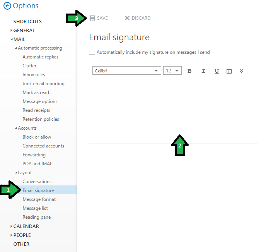261x252 pixels.
Task: Open the Calibri font dropdown
Action: (127, 71)
